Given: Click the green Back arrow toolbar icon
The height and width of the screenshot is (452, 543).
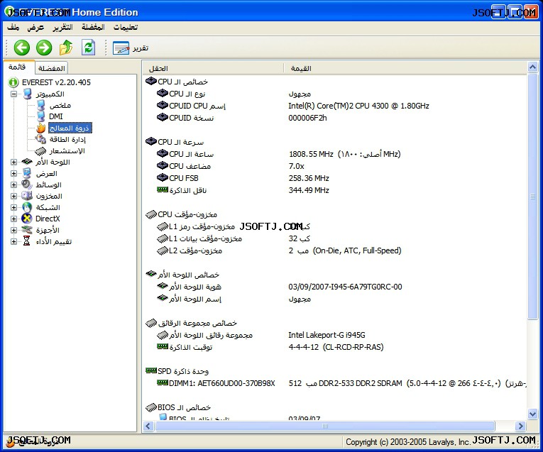Looking at the screenshot, I should (22, 48).
